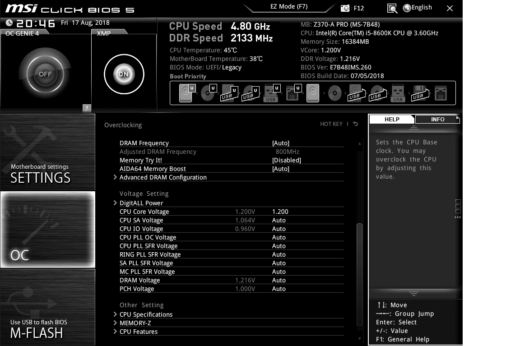Click the help panel collapse arrows handle
The image size is (520, 346).
tap(458, 217)
